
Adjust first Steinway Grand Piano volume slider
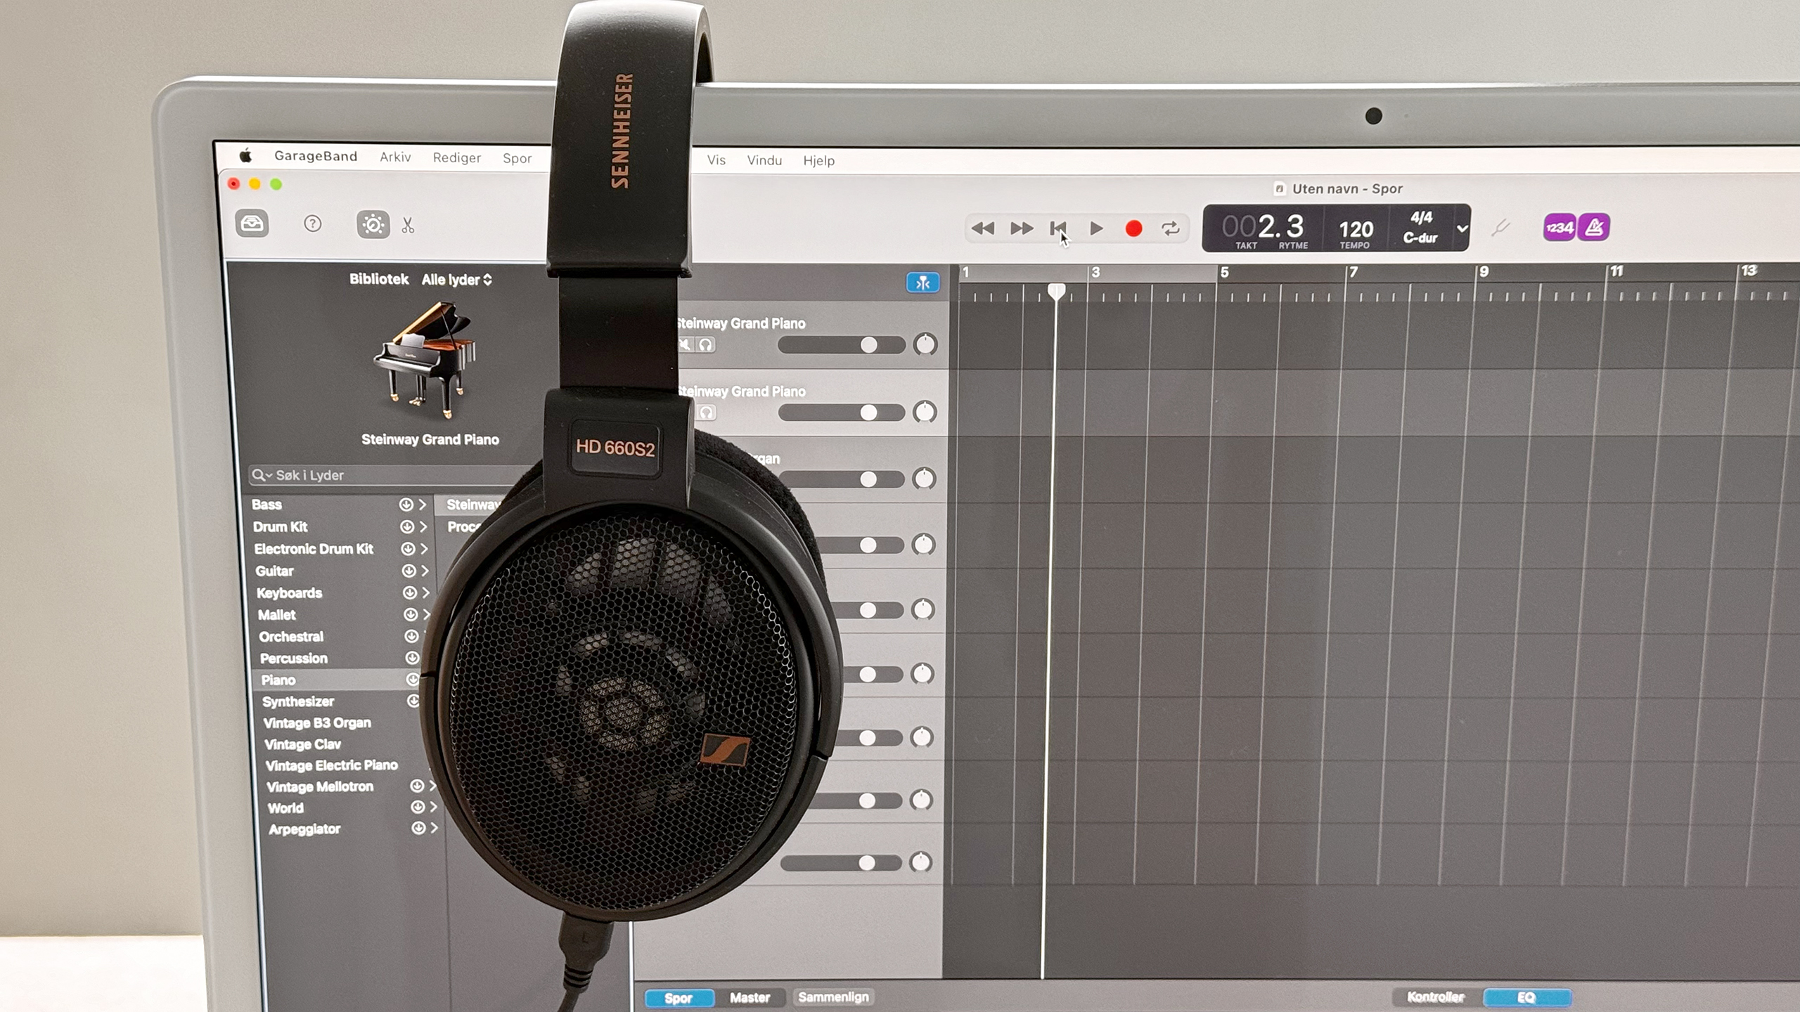pyautogui.click(x=869, y=345)
